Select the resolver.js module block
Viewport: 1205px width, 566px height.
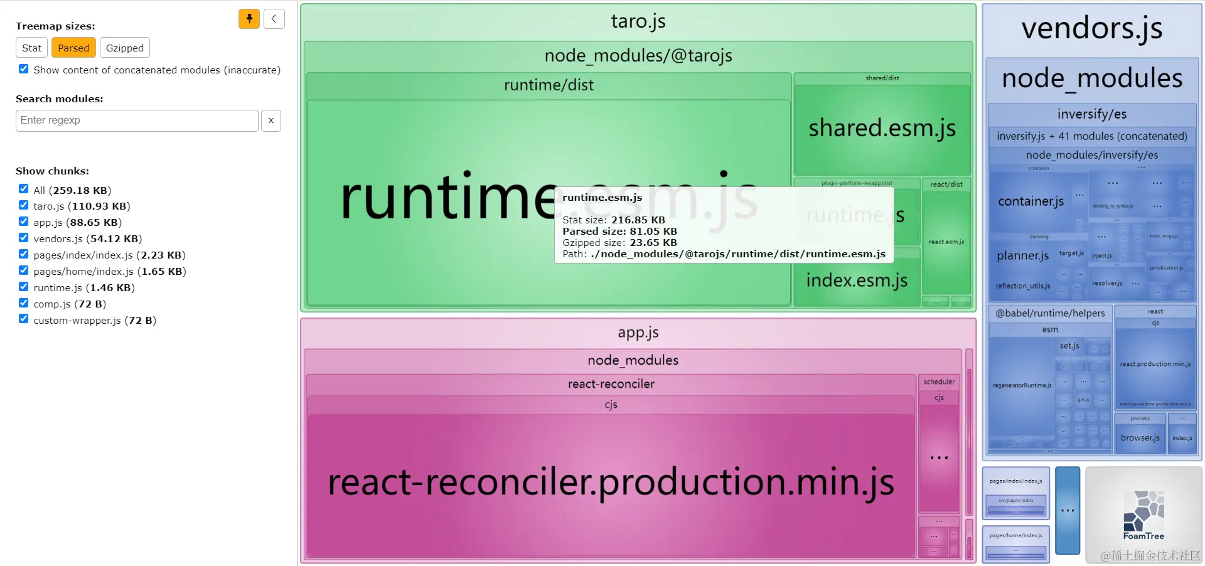(x=1107, y=283)
